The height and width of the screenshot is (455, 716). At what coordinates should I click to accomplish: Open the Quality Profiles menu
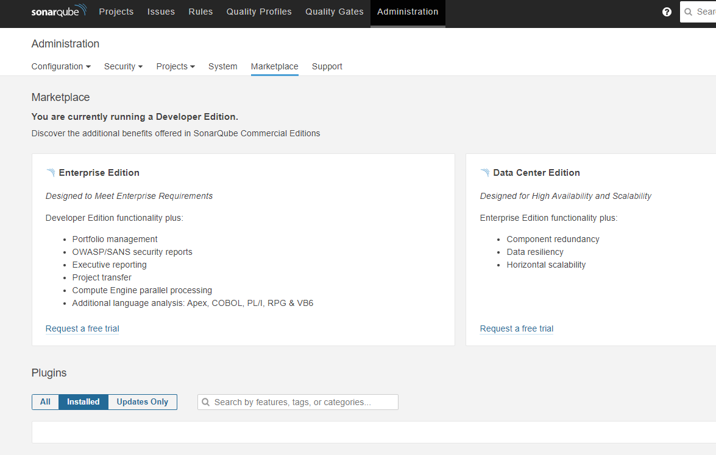[x=259, y=12]
